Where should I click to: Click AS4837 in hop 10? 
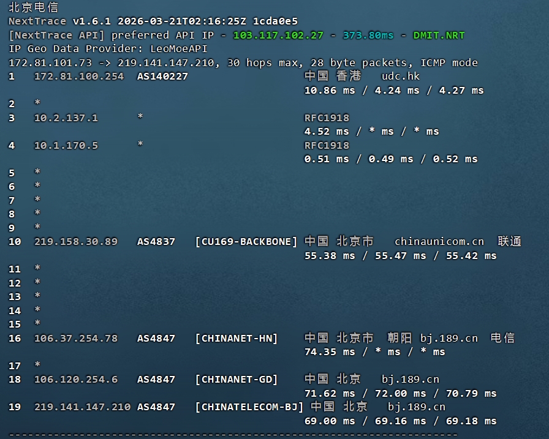click(x=156, y=242)
